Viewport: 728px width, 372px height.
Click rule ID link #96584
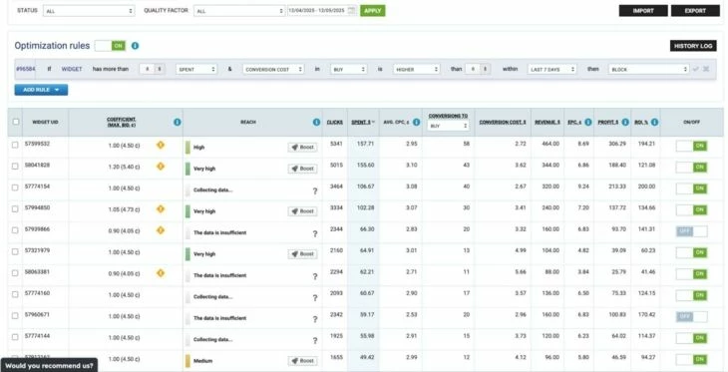[26, 69]
